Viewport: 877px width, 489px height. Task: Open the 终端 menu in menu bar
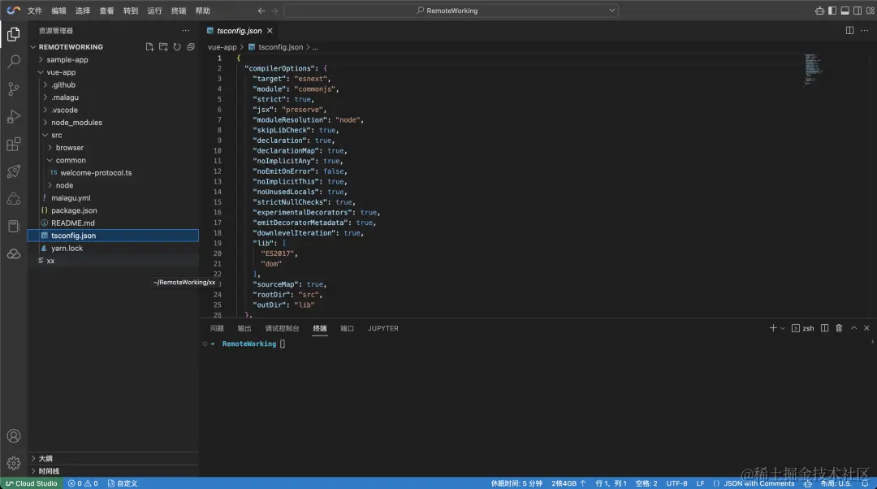click(179, 11)
